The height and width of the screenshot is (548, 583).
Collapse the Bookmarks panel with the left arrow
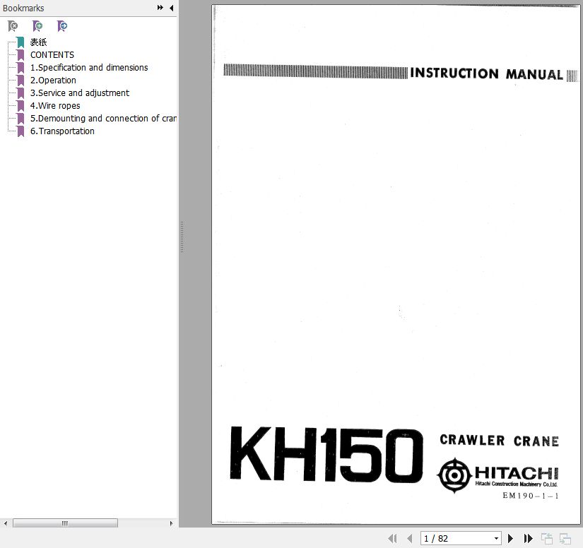(x=172, y=8)
